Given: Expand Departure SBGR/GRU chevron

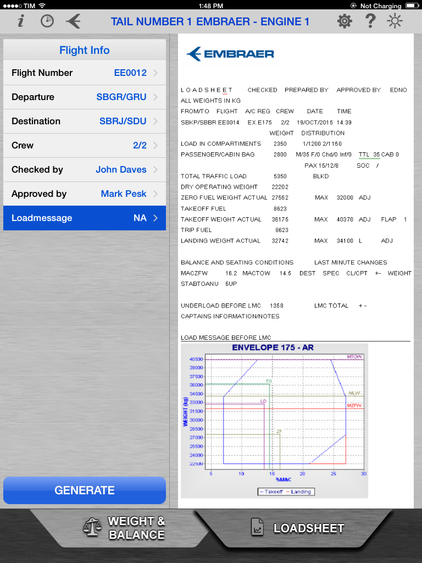Looking at the screenshot, I should tap(156, 97).
